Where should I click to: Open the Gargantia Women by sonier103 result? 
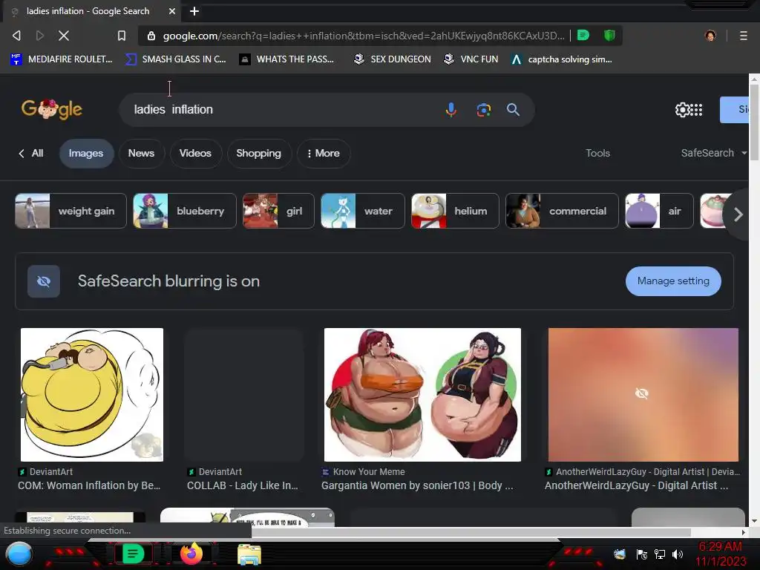pyautogui.click(x=417, y=485)
